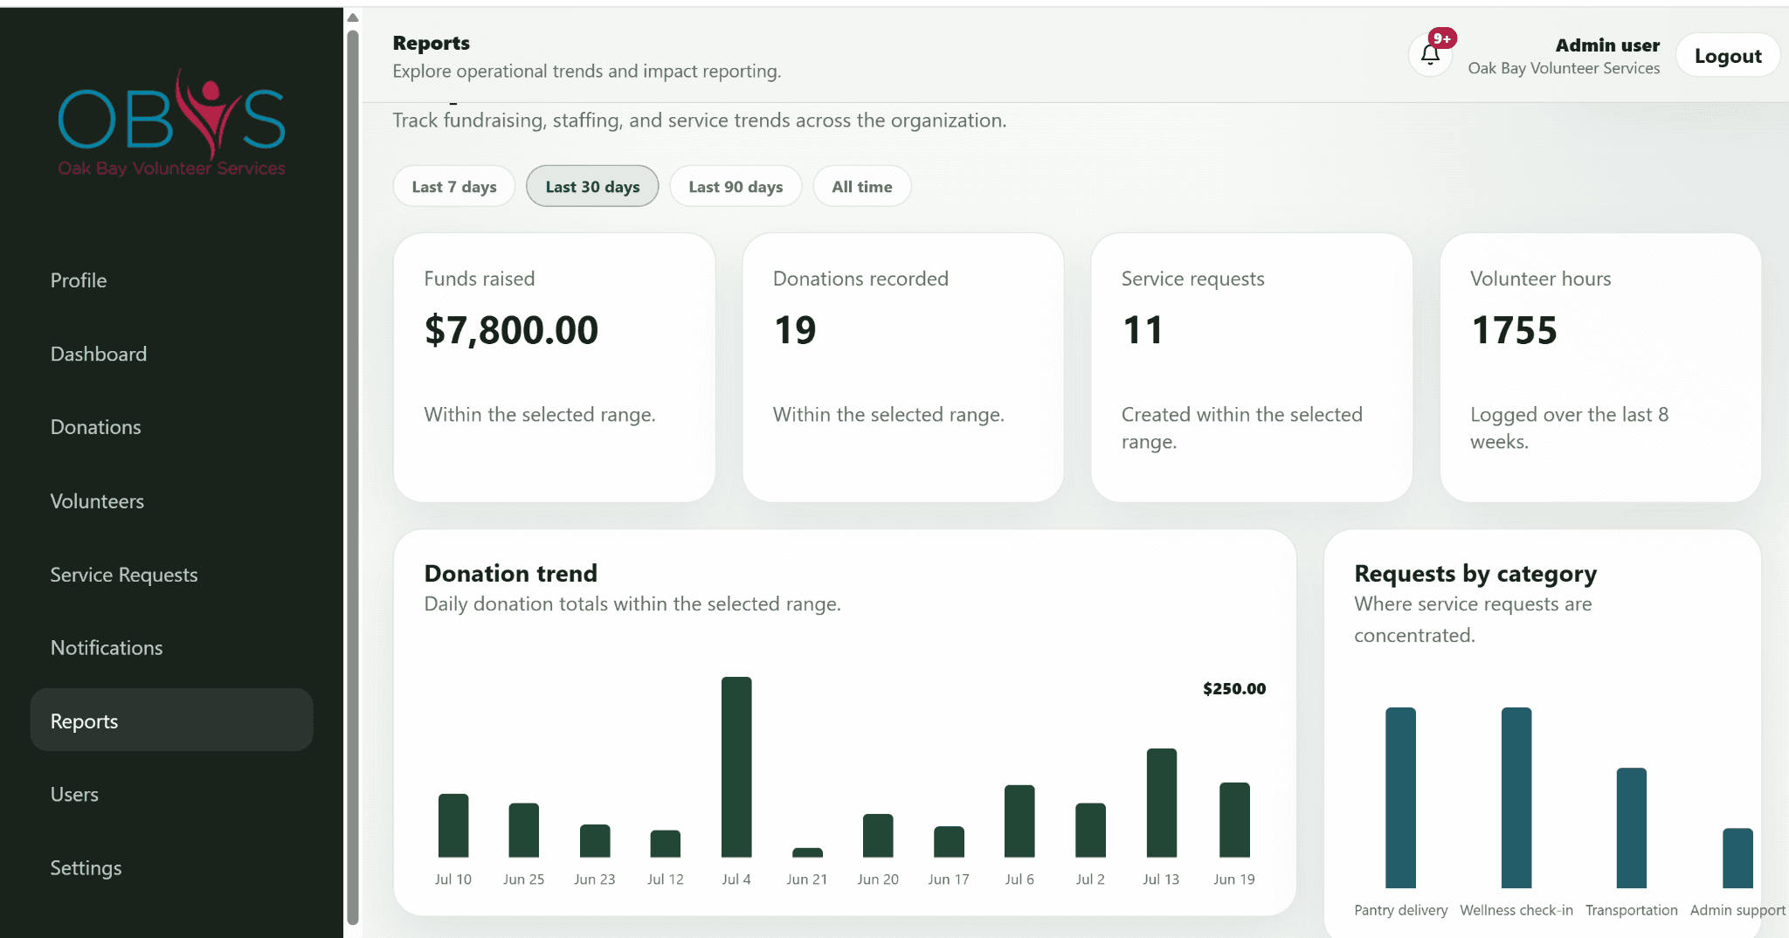Click the 19 donations recorded value
Viewport: 1789px width, 938px height.
click(x=795, y=330)
